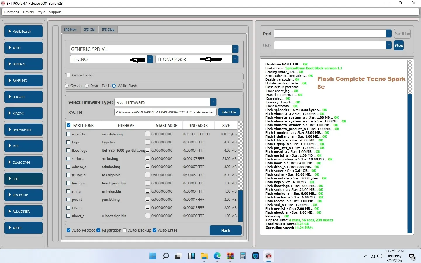This screenshot has width=421, height=263.
Task: Open the Drivers menu
Action: [x=28, y=12]
